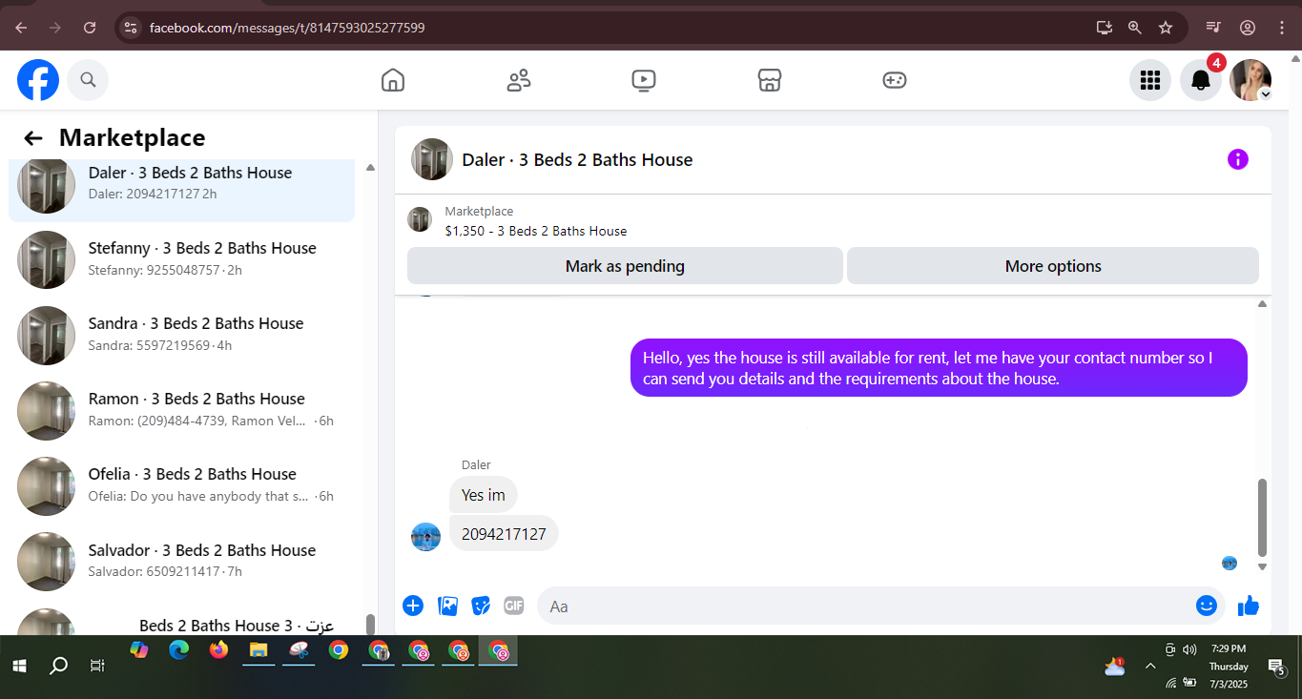Open conversation information purple icon
Image resolution: width=1302 pixels, height=699 pixels.
coord(1237,159)
